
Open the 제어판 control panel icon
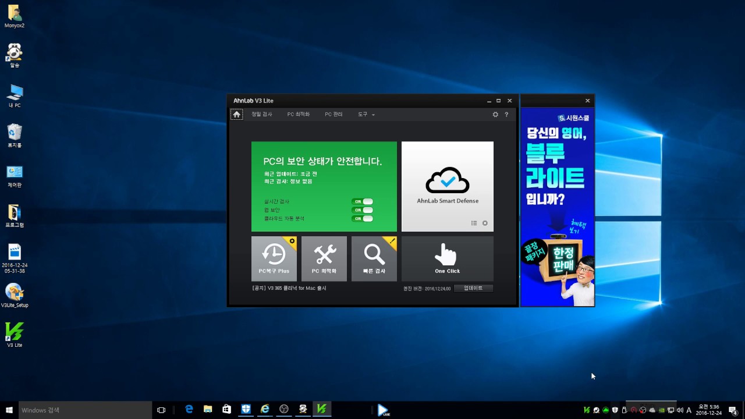15,176
